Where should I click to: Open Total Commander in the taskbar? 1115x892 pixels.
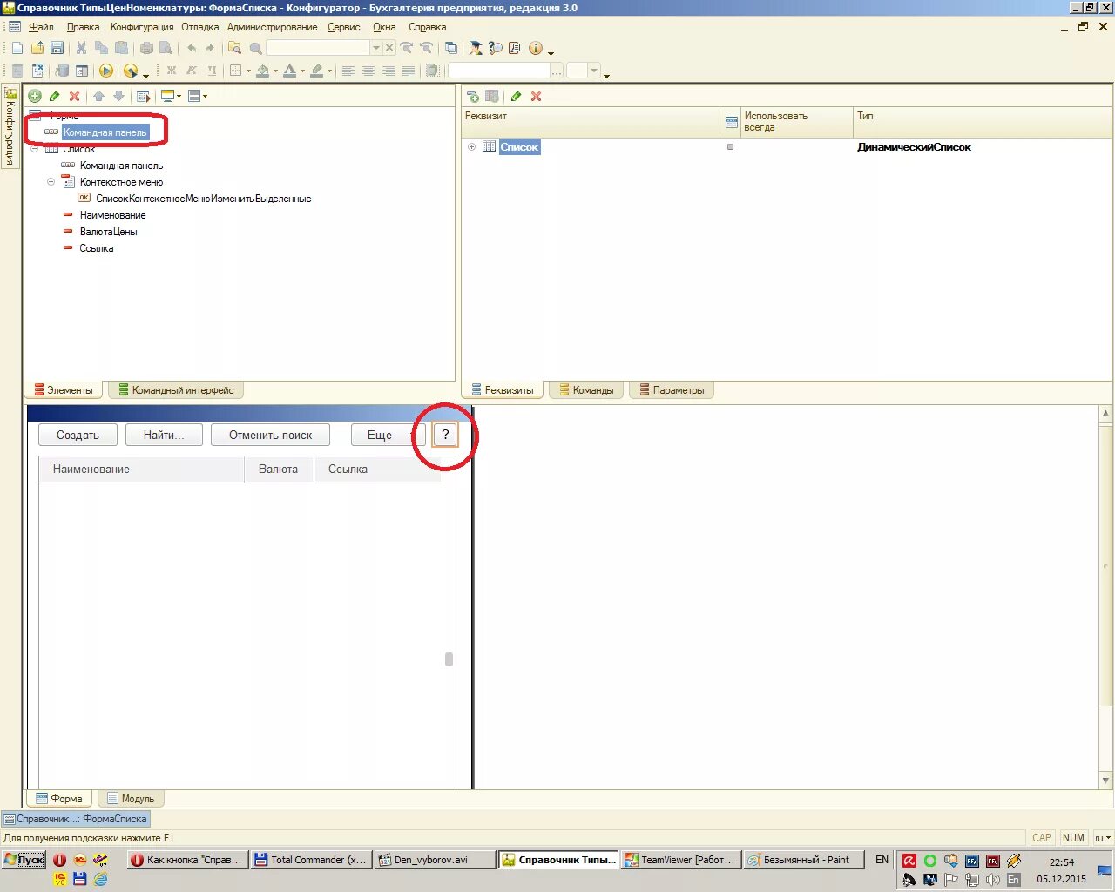point(311,860)
